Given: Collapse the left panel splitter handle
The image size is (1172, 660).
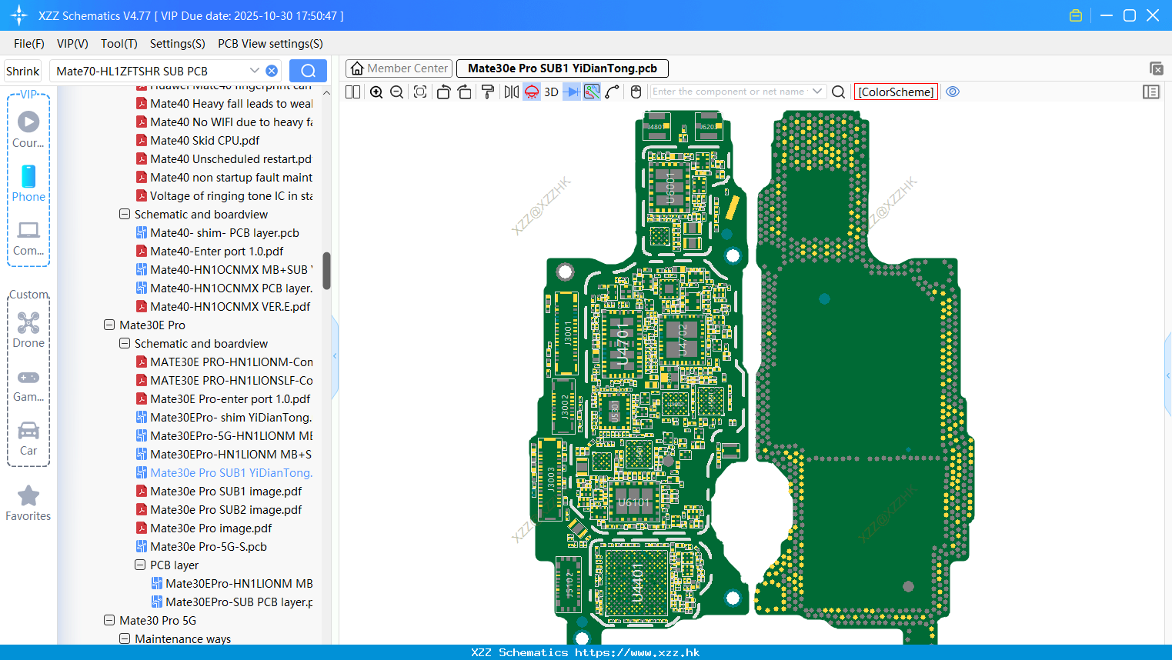Looking at the screenshot, I should 335,355.
